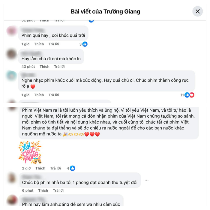This screenshot has height=210, width=210.
Task: Like the 'Nghe nhạc phim' comment
Action: (39, 95)
